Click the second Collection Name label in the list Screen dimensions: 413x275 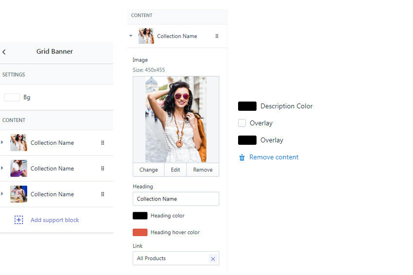[52, 168]
